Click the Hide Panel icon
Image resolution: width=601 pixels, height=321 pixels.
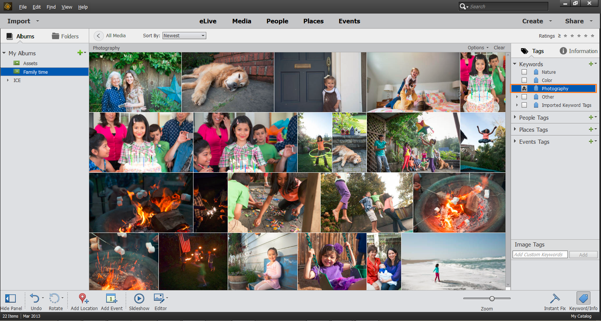click(x=11, y=299)
